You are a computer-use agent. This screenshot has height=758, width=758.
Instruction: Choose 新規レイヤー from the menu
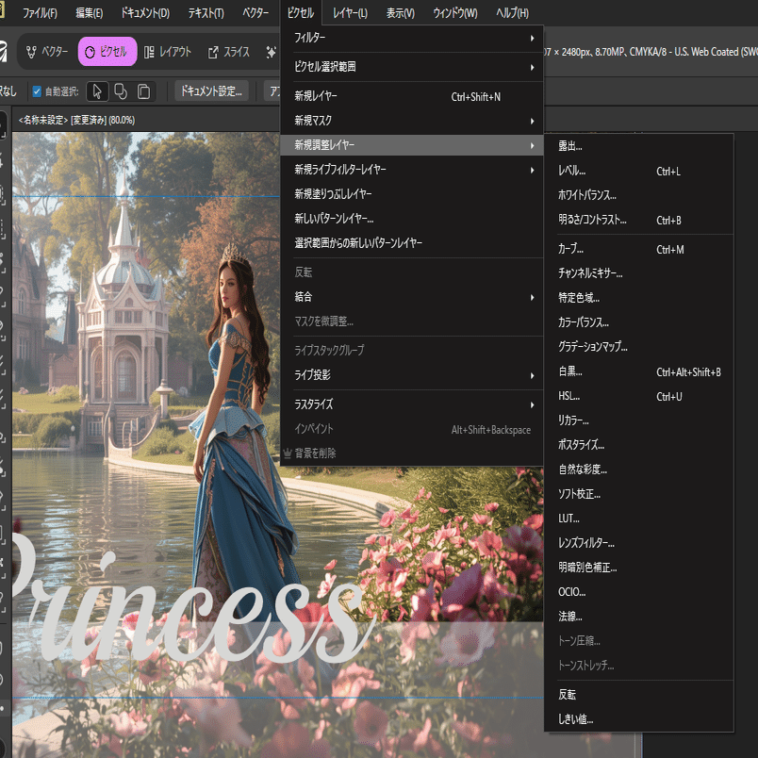[x=412, y=96]
